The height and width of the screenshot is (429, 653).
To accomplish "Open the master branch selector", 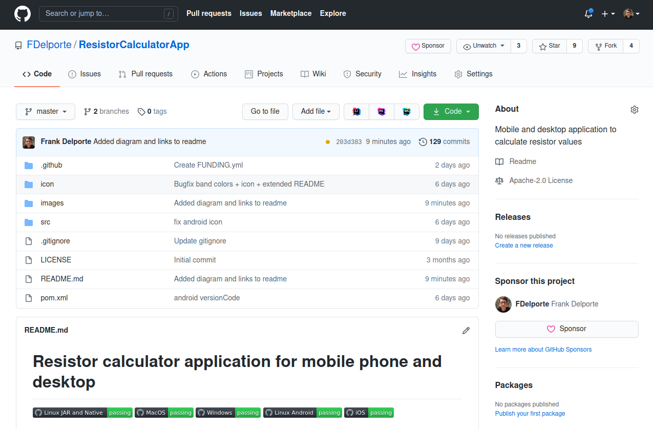I will pyautogui.click(x=46, y=112).
